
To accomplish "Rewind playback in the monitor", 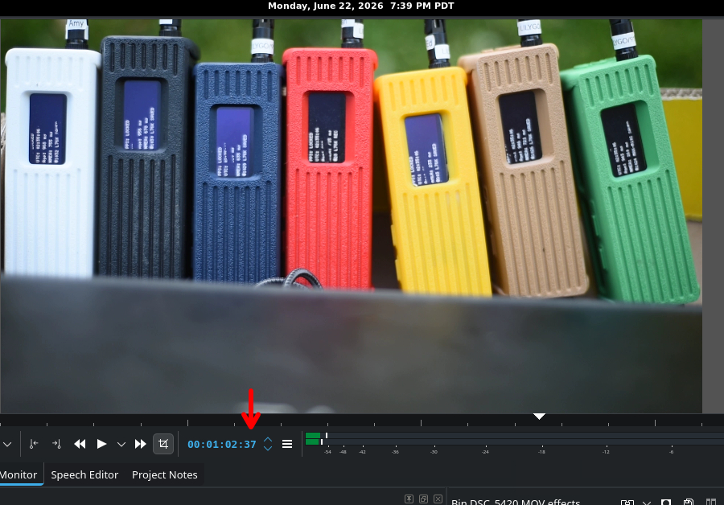I will [80, 444].
